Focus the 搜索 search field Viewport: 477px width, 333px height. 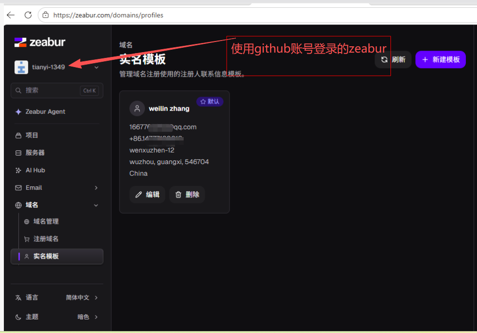click(57, 91)
